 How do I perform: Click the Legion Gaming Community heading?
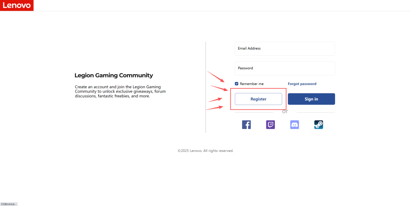coord(114,75)
